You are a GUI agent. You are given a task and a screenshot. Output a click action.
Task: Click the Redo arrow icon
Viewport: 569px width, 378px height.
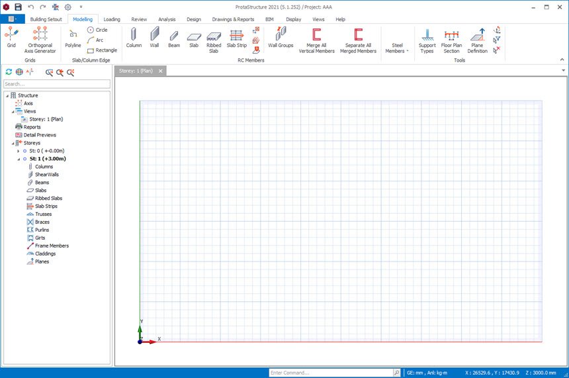(x=43, y=7)
